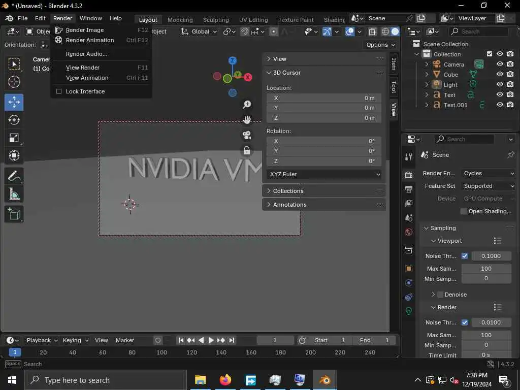Viewport: 520px width, 390px height.
Task: Choose View Render menu entry
Action: click(102, 68)
